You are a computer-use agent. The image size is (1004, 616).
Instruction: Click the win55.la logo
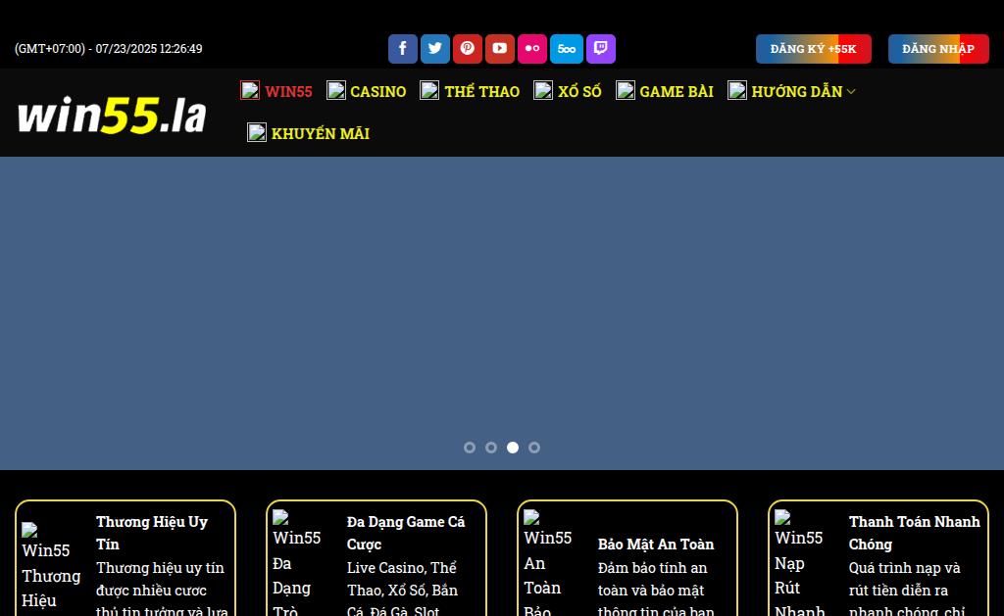tap(112, 115)
